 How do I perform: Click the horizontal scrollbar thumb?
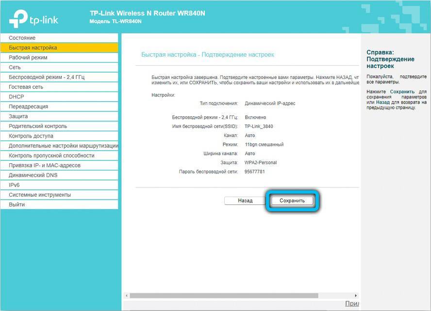[x=223, y=295]
